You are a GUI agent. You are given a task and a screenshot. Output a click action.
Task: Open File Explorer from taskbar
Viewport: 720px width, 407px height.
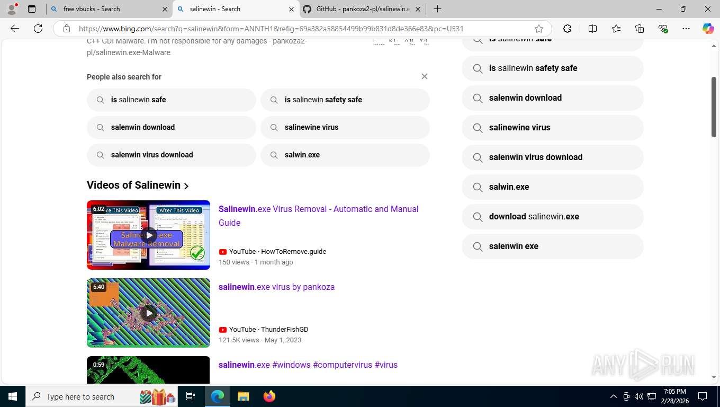(x=243, y=396)
